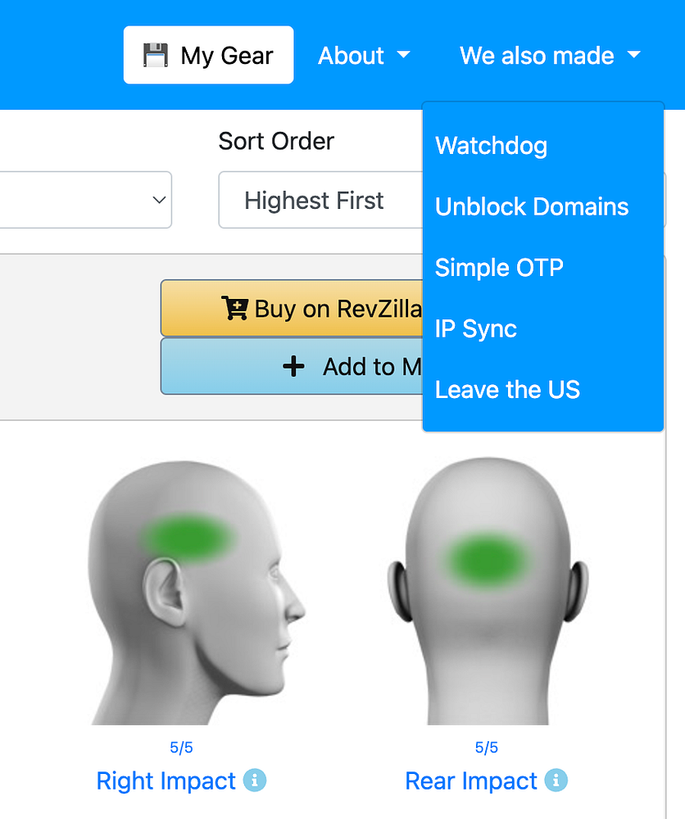Open the My Gear button
This screenshot has width=685, height=819.
click(208, 55)
